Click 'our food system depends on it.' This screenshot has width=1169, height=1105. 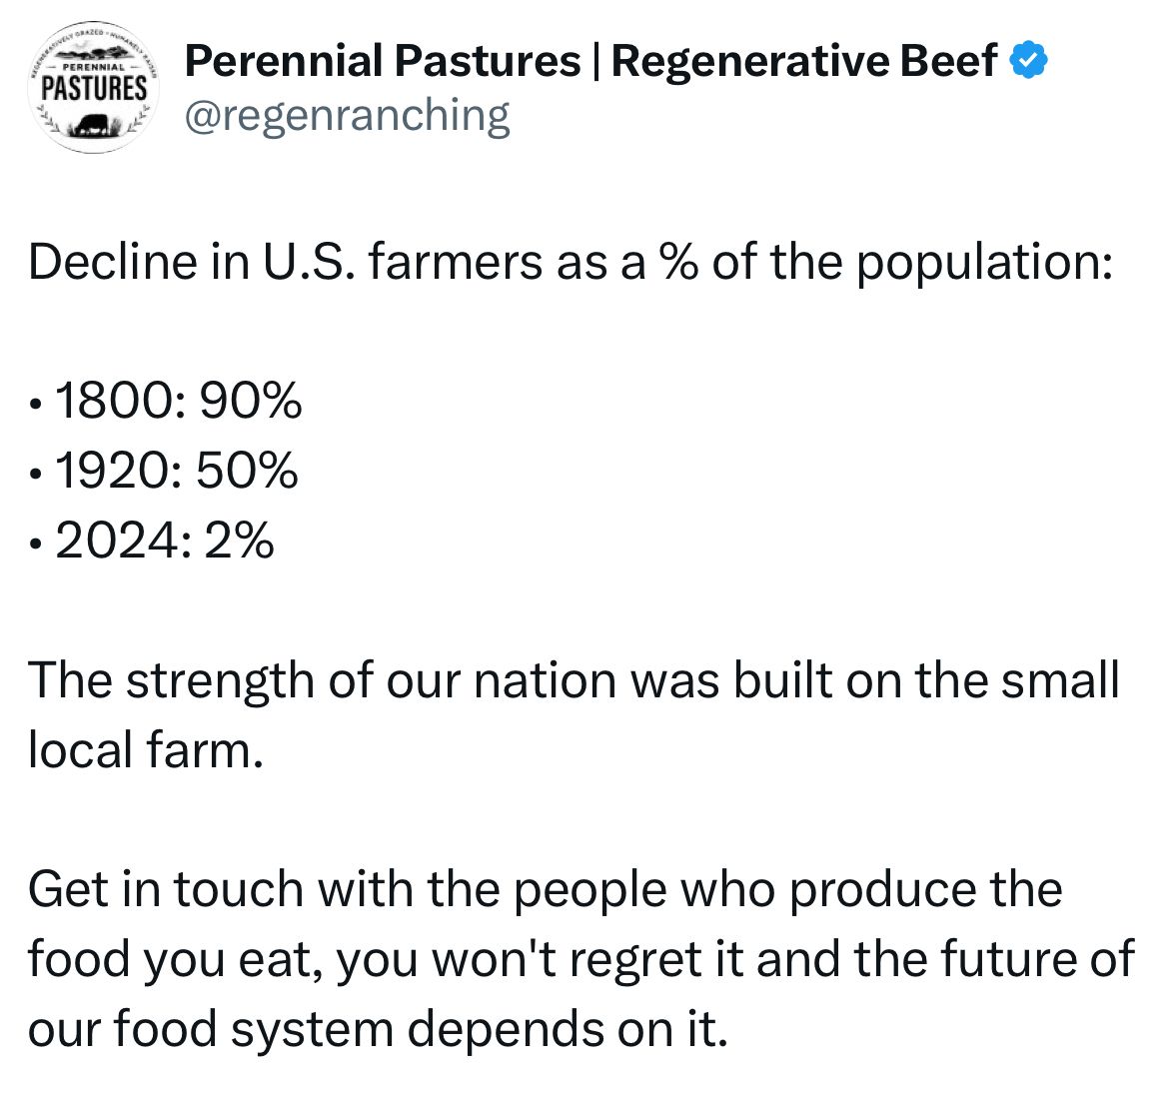(x=378, y=1029)
